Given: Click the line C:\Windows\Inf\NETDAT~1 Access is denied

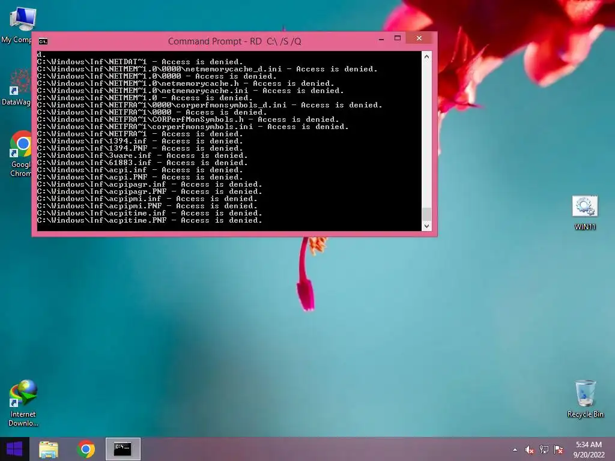Looking at the screenshot, I should tap(140, 62).
